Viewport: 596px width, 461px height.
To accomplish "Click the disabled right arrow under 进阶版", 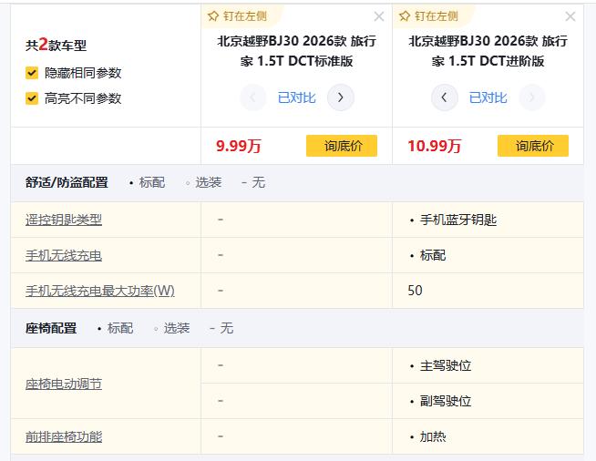I will click(x=532, y=97).
